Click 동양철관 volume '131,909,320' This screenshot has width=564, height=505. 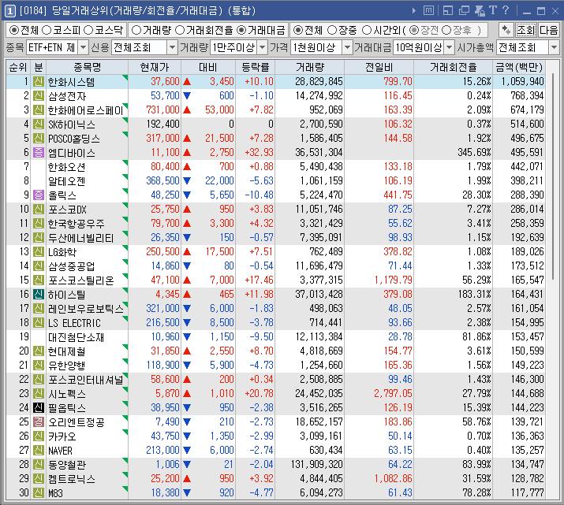pos(317,464)
